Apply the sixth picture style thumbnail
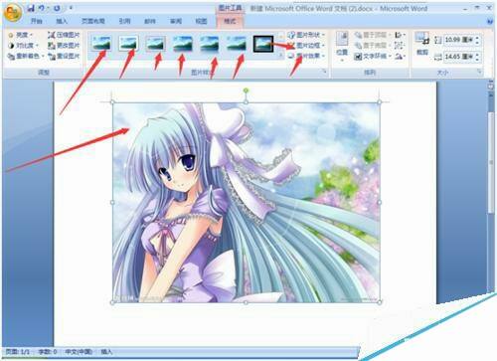This screenshot has height=361, width=497. pos(237,44)
